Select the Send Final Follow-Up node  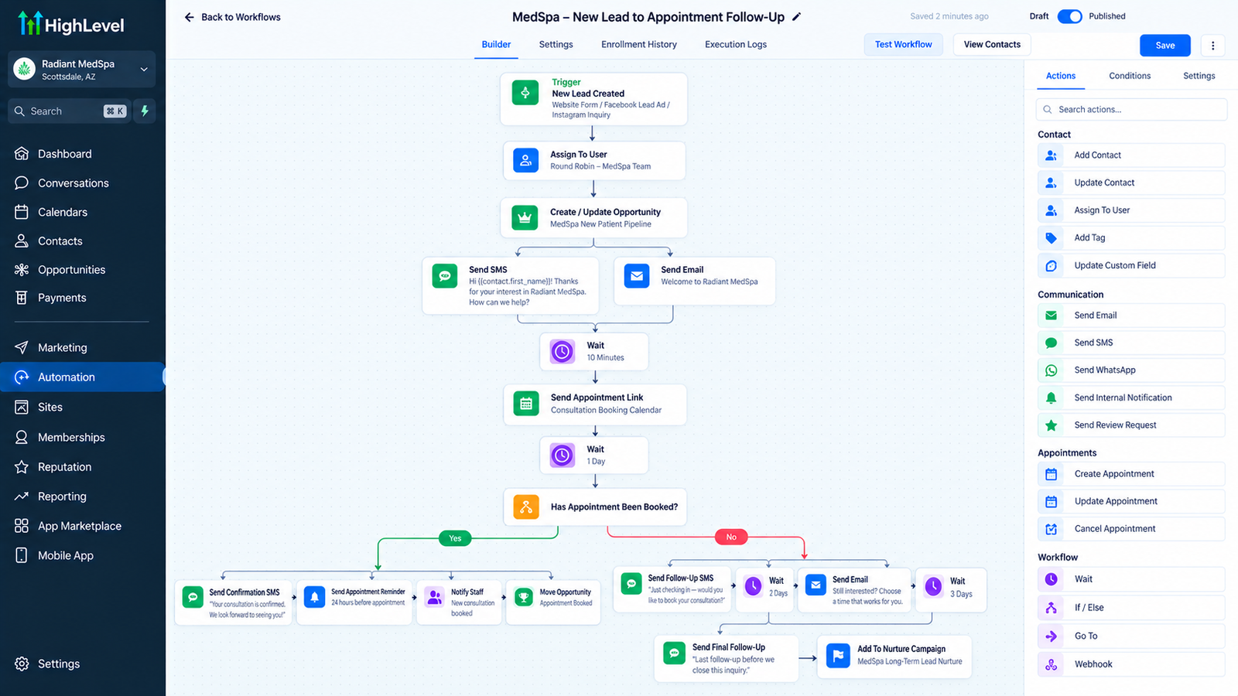click(x=726, y=659)
